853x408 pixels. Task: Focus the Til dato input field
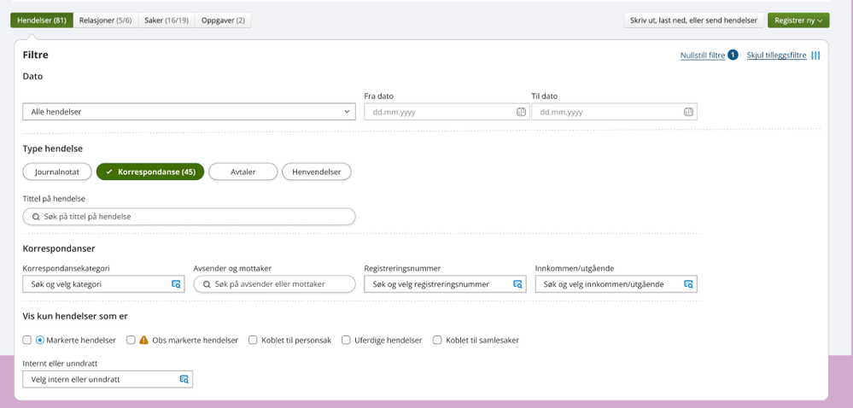(x=614, y=112)
